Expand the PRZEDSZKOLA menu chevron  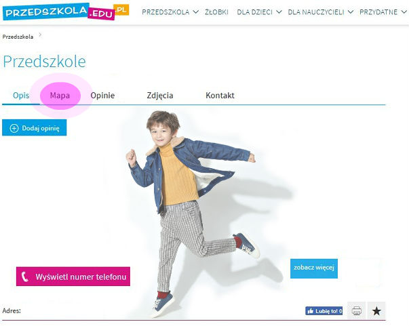(x=195, y=12)
